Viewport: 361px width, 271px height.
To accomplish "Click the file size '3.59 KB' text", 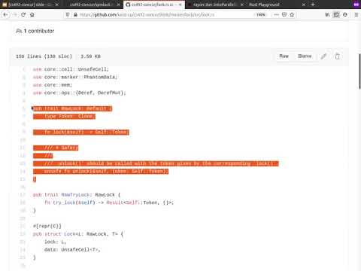I will point(90,56).
